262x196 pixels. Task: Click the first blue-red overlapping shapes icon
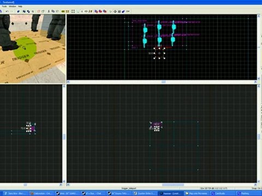96,11
